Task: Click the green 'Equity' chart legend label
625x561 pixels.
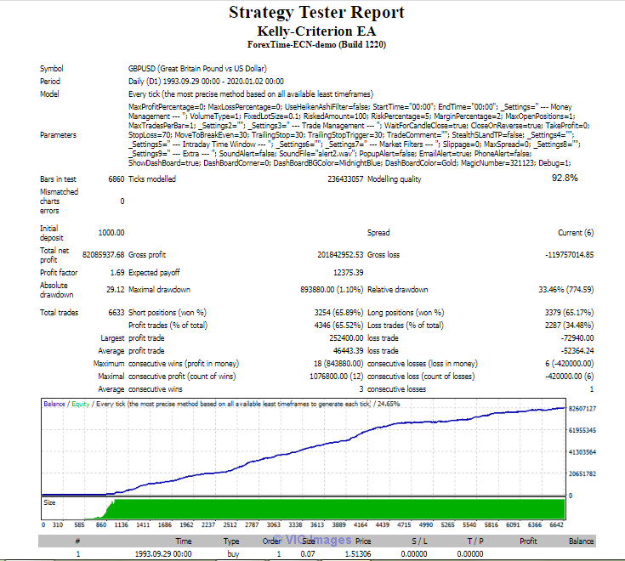Action: click(x=81, y=404)
